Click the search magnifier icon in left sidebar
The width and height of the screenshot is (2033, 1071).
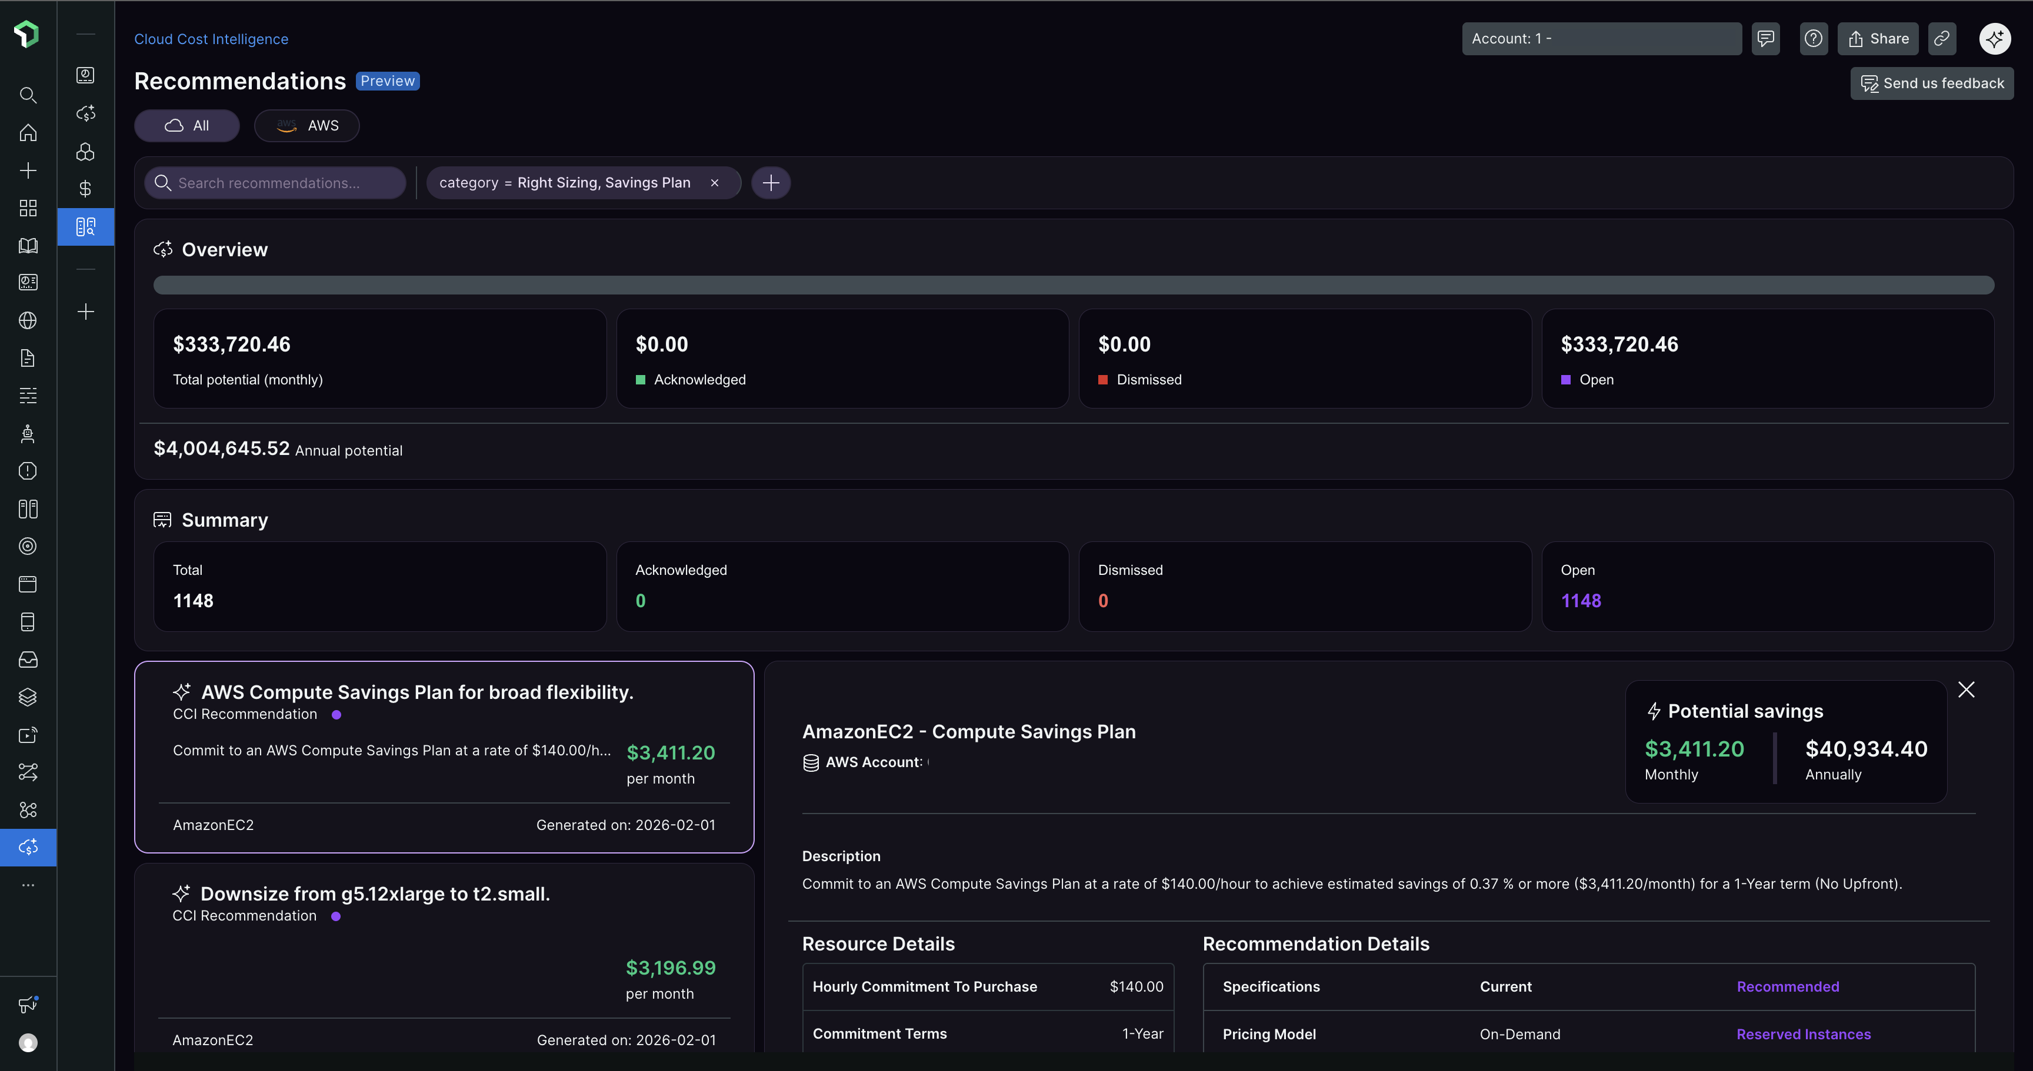28,95
